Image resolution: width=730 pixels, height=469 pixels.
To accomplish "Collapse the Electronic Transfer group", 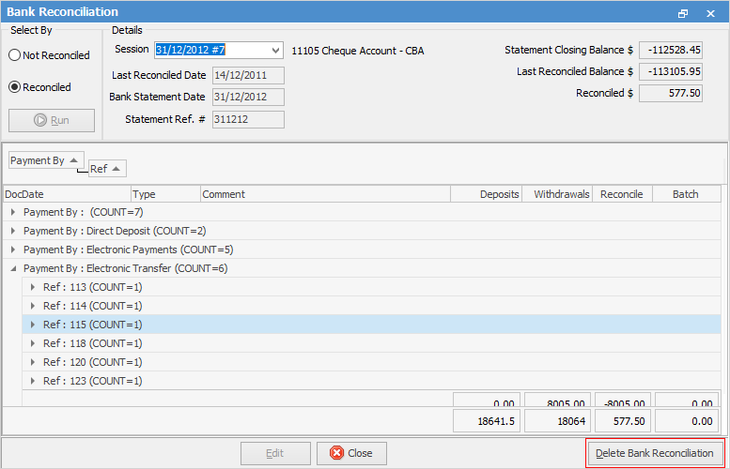I will [13, 268].
